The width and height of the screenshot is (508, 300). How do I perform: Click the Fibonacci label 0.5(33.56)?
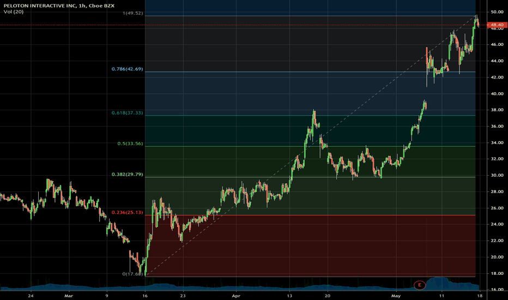(130, 143)
